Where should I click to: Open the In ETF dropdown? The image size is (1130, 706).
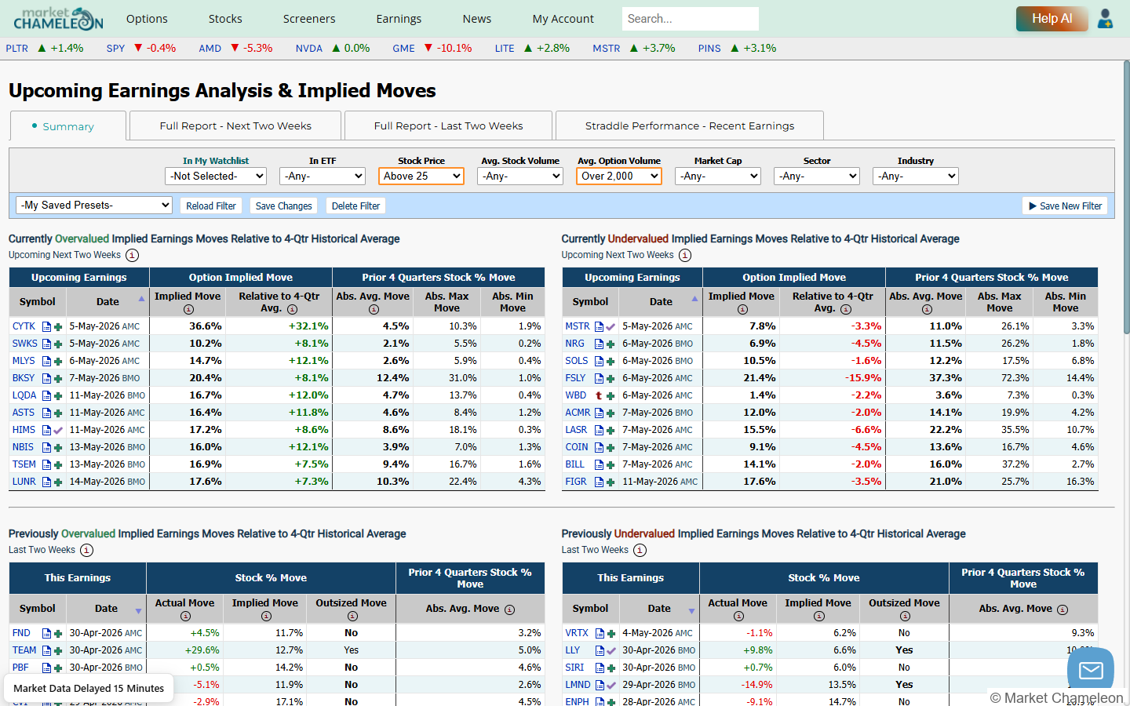(x=323, y=176)
